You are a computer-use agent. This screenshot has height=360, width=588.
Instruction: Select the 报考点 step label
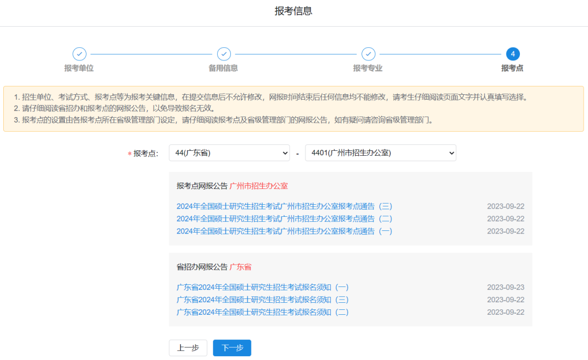512,68
